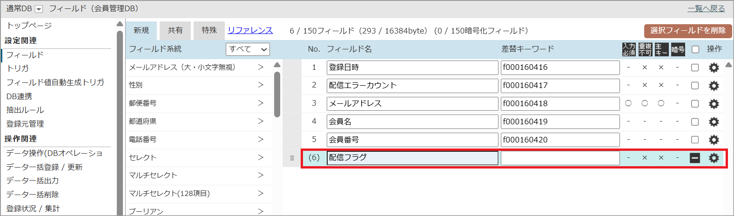Screen dimensions: 734x216
Task: Switch to the 共有 tab
Action: point(175,30)
